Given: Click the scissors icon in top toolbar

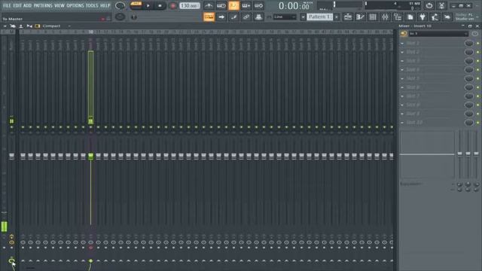Looking at the screenshot, I should 442,5.
